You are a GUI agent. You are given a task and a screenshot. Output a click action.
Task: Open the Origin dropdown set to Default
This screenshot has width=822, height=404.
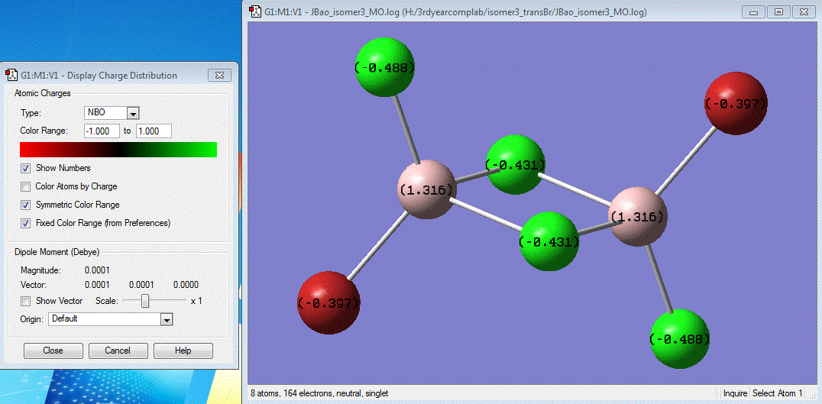(111, 318)
